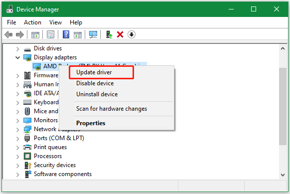This screenshot has height=194, width=290.
Task: Select the Security devices key icon
Action: pos(28,165)
